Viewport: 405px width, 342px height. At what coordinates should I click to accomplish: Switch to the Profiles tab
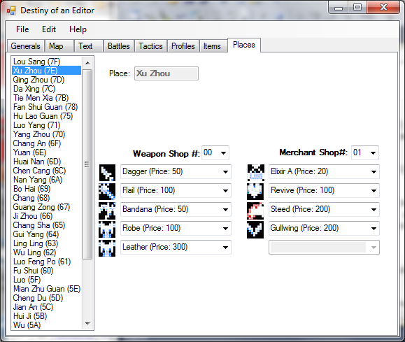coord(183,46)
